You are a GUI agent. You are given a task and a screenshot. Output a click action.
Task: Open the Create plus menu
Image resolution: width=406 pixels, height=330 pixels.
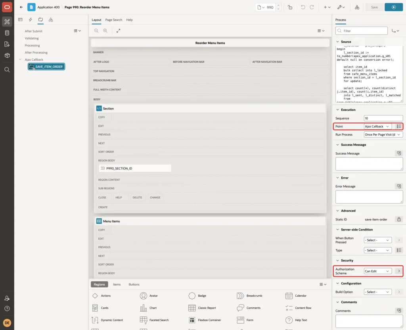pos(327,7)
